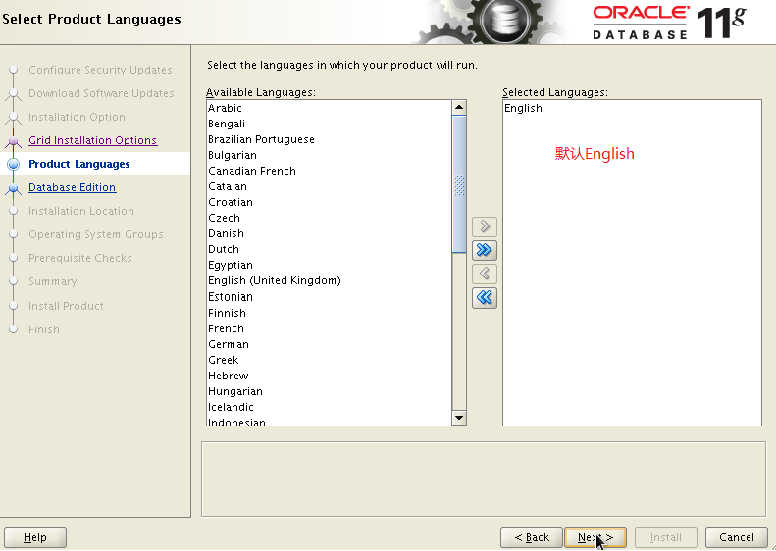Click the Help button
The width and height of the screenshot is (776, 551).
pos(35,537)
